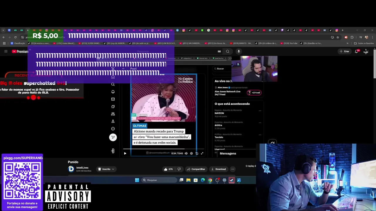Open Steam in taskbar

coord(231,180)
